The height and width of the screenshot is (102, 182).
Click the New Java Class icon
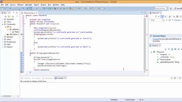(64, 8)
